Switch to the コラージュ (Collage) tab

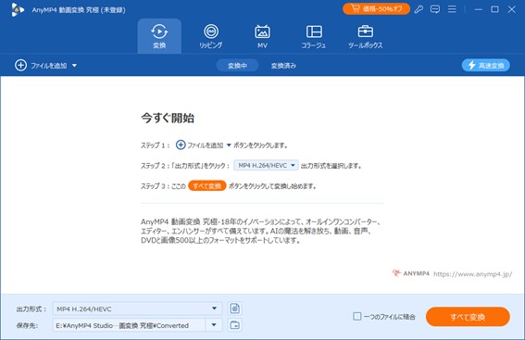click(x=314, y=36)
